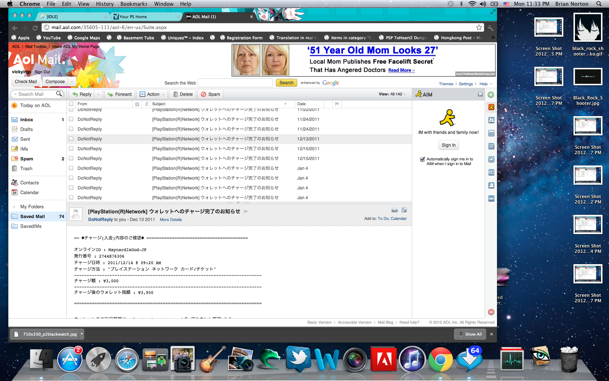This screenshot has height=381, width=609.
Task: Open the Chrome History menu
Action: click(x=105, y=4)
